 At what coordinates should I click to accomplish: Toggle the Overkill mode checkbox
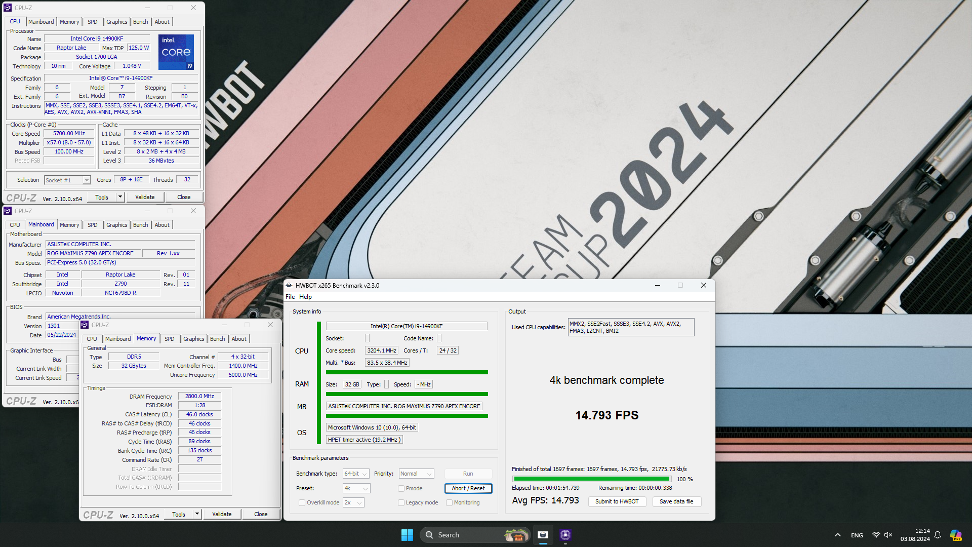point(302,502)
